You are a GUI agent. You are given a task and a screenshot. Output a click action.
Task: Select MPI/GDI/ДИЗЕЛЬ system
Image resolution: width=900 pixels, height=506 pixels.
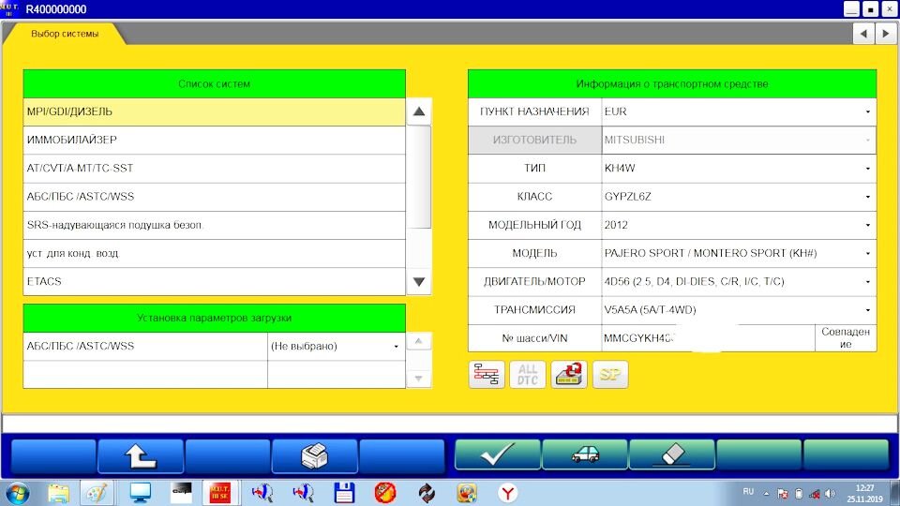pos(214,112)
